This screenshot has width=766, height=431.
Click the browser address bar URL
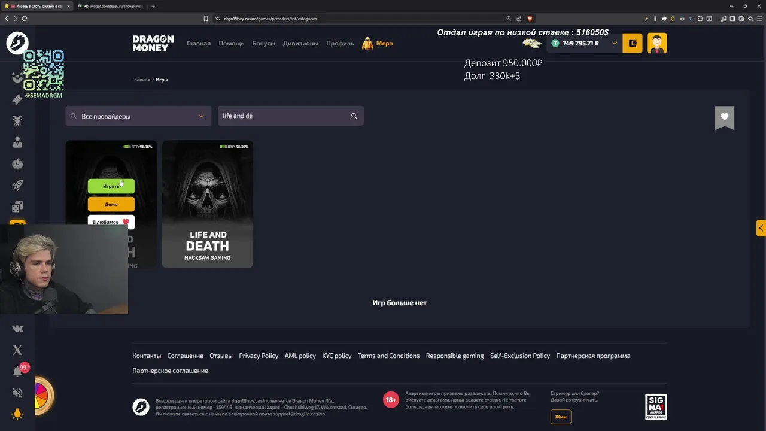[x=270, y=19]
